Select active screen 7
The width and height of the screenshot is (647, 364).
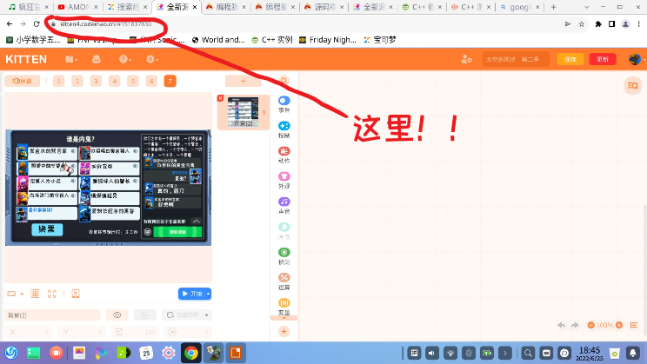(x=170, y=81)
